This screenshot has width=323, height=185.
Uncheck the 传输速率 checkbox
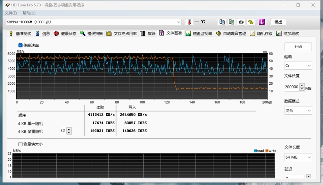pos(20,45)
